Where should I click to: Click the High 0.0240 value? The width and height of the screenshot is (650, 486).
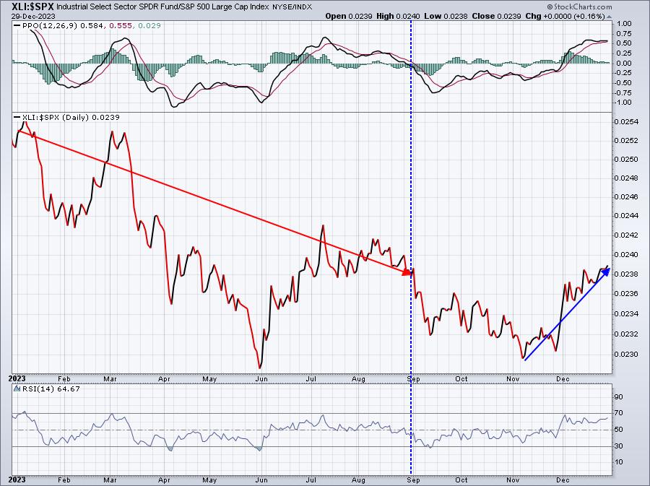point(398,16)
